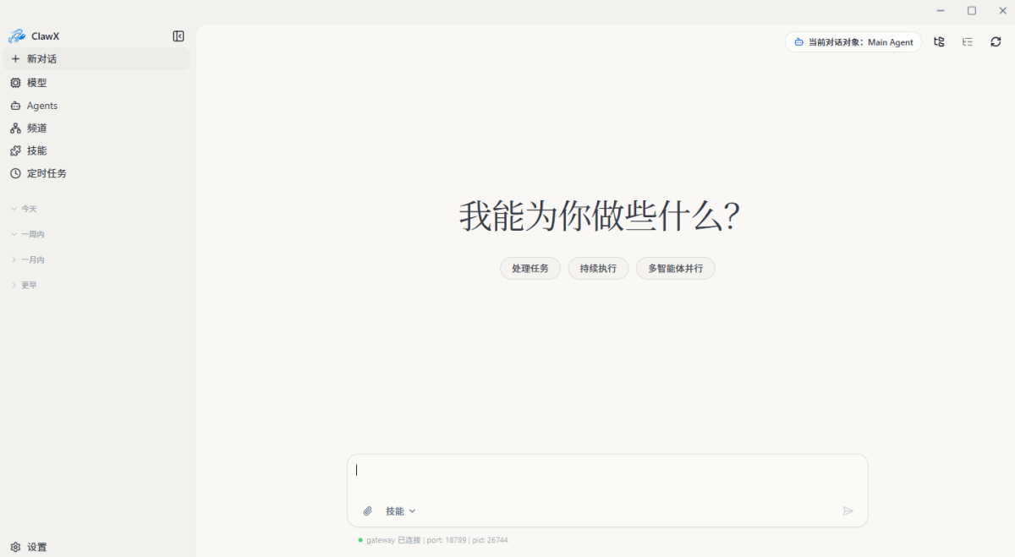Collapse the 一周内 history group
The height and width of the screenshot is (557, 1015).
(x=27, y=234)
